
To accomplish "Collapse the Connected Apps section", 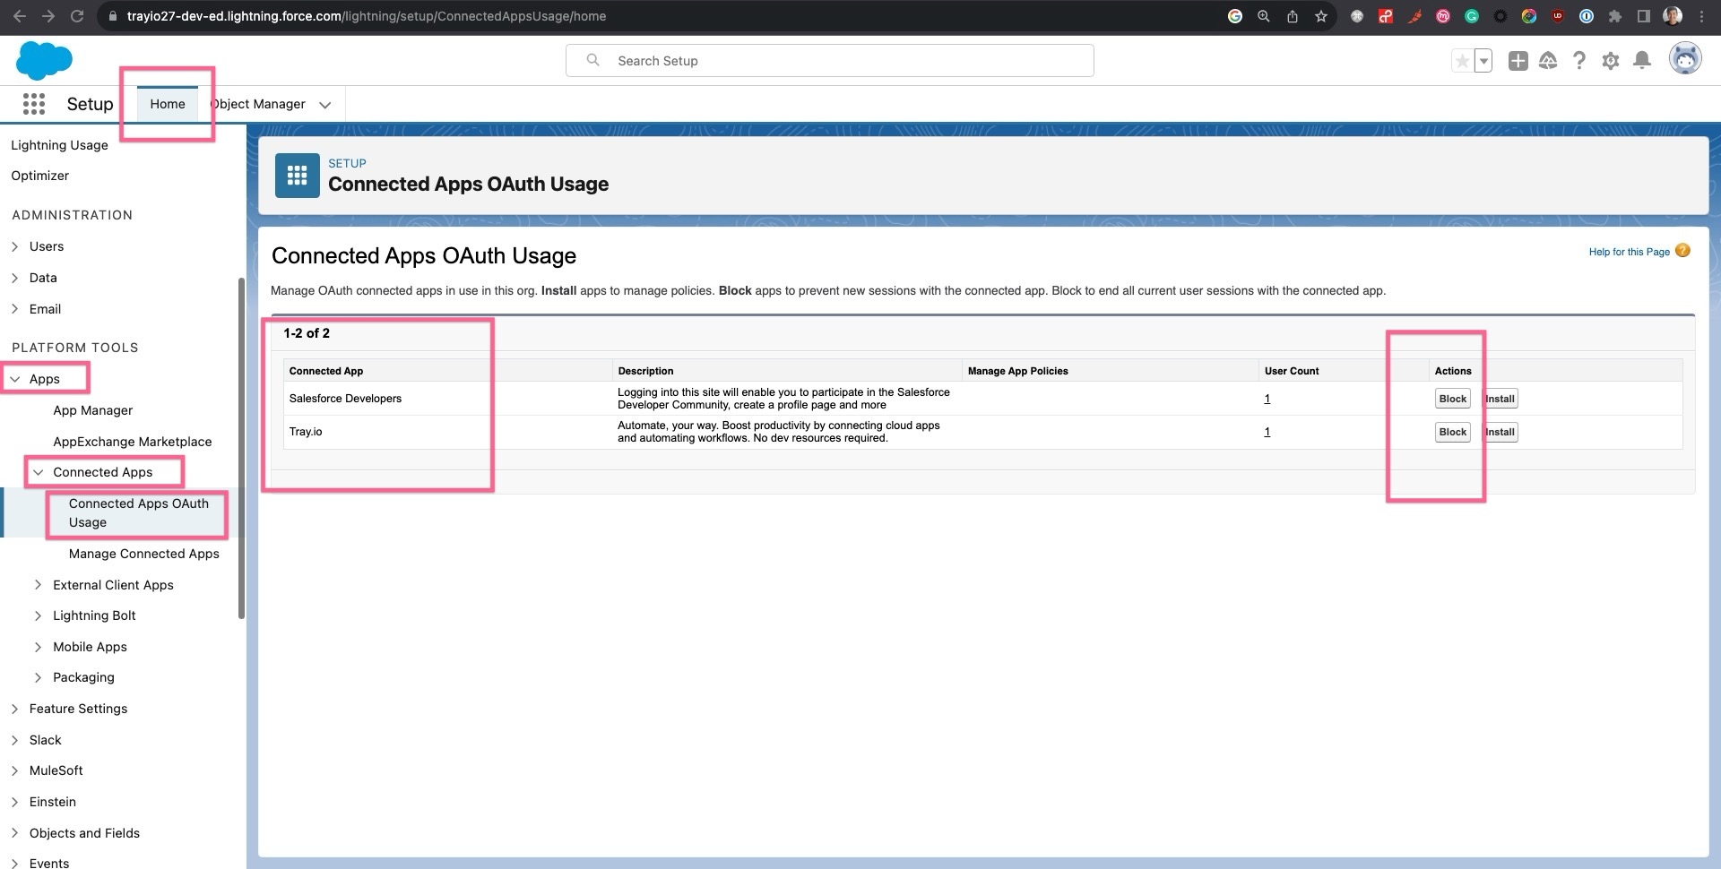I will [x=38, y=472].
